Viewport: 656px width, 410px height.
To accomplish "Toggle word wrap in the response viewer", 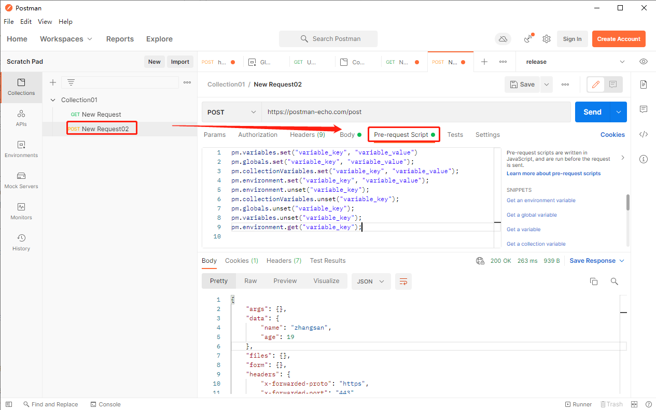I will click(403, 281).
